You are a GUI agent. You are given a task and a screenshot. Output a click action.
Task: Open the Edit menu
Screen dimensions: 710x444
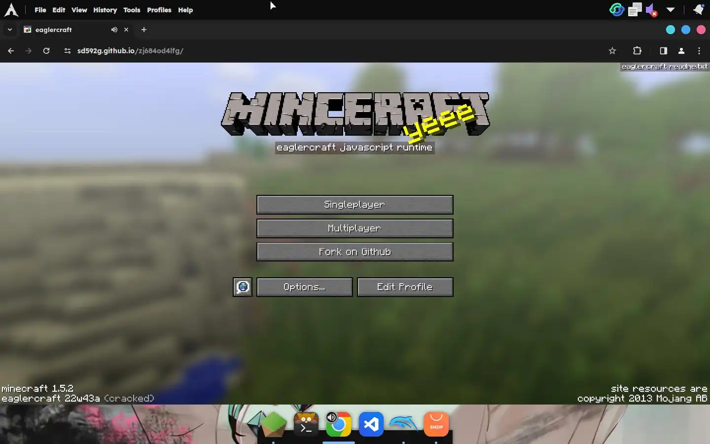point(59,10)
